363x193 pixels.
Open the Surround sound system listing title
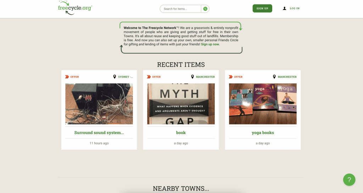coord(99,133)
